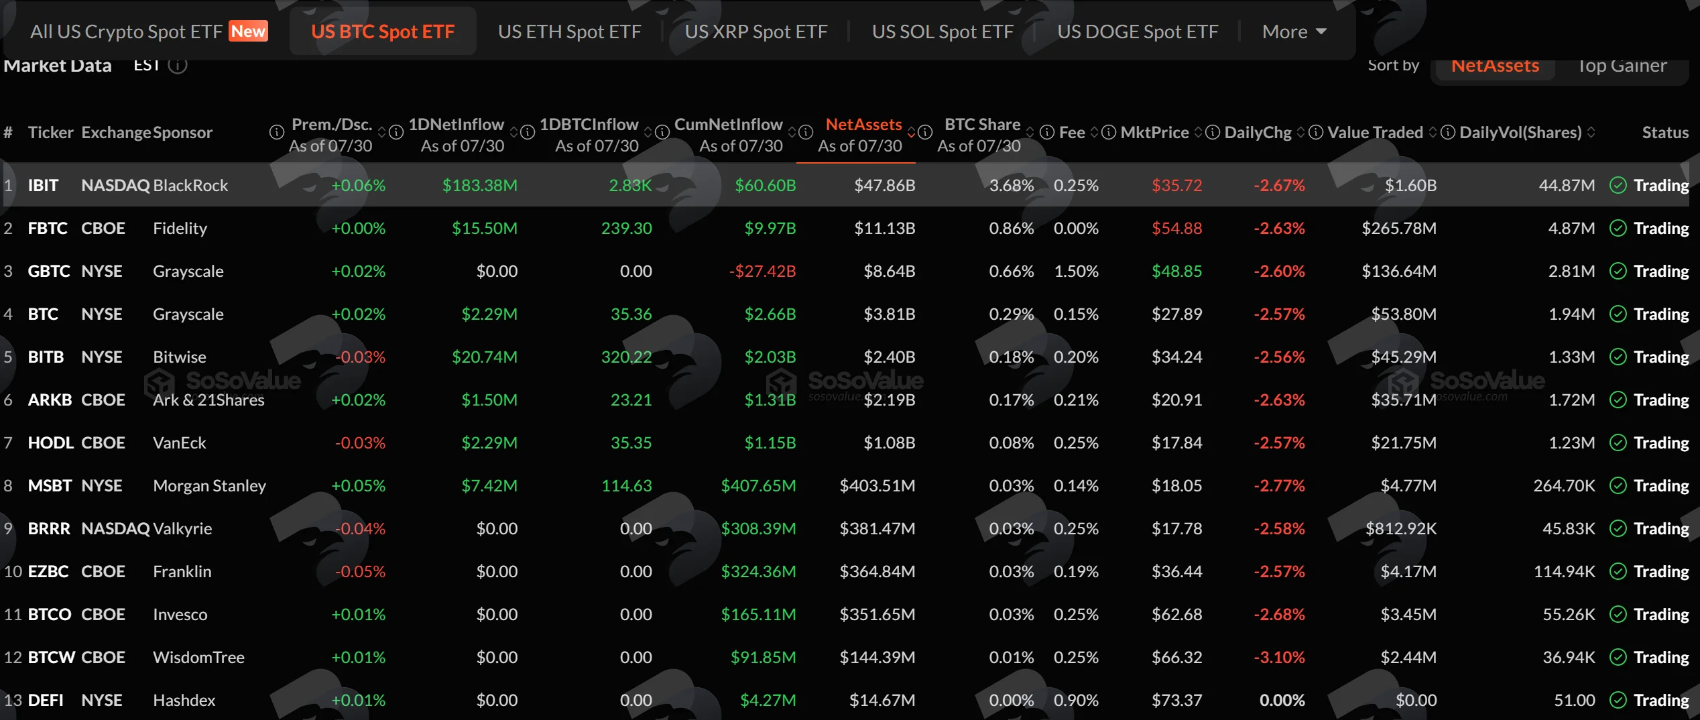The width and height of the screenshot is (1700, 720).
Task: Click the Trading status in BTCO row
Action: 1661,614
